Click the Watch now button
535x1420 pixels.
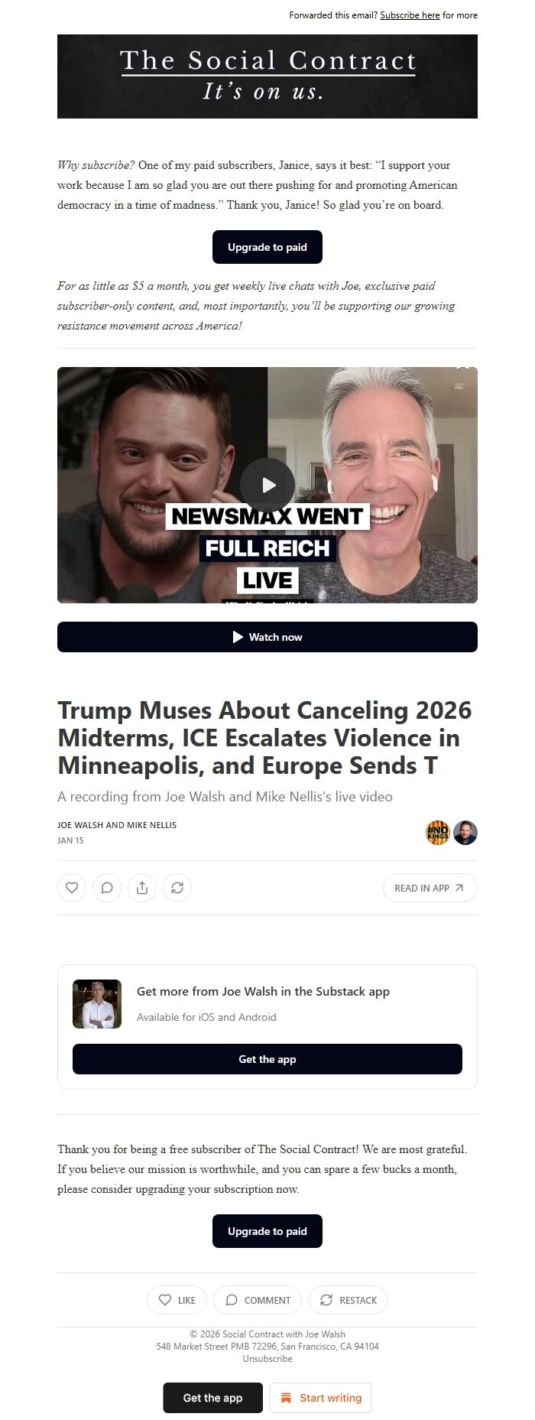pyautogui.click(x=267, y=637)
